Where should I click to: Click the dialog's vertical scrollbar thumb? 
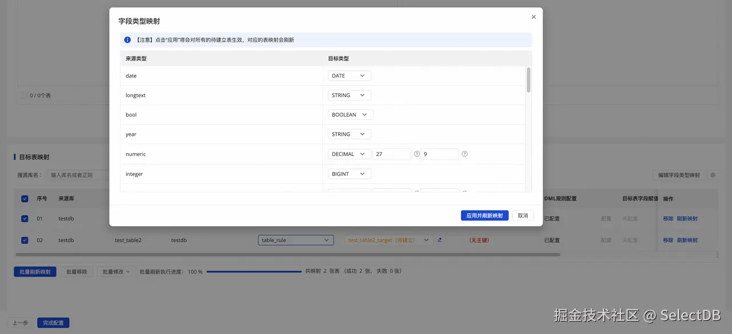(x=528, y=80)
